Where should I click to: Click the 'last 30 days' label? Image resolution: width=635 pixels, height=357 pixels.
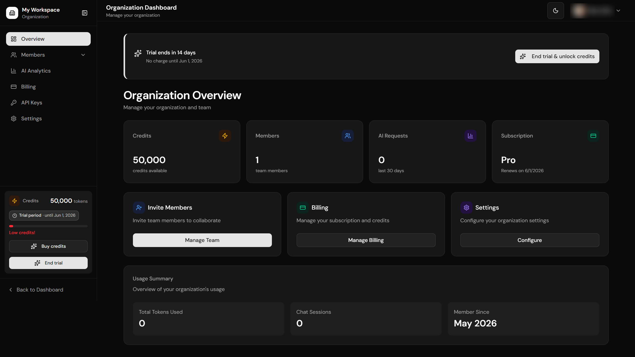click(x=391, y=171)
